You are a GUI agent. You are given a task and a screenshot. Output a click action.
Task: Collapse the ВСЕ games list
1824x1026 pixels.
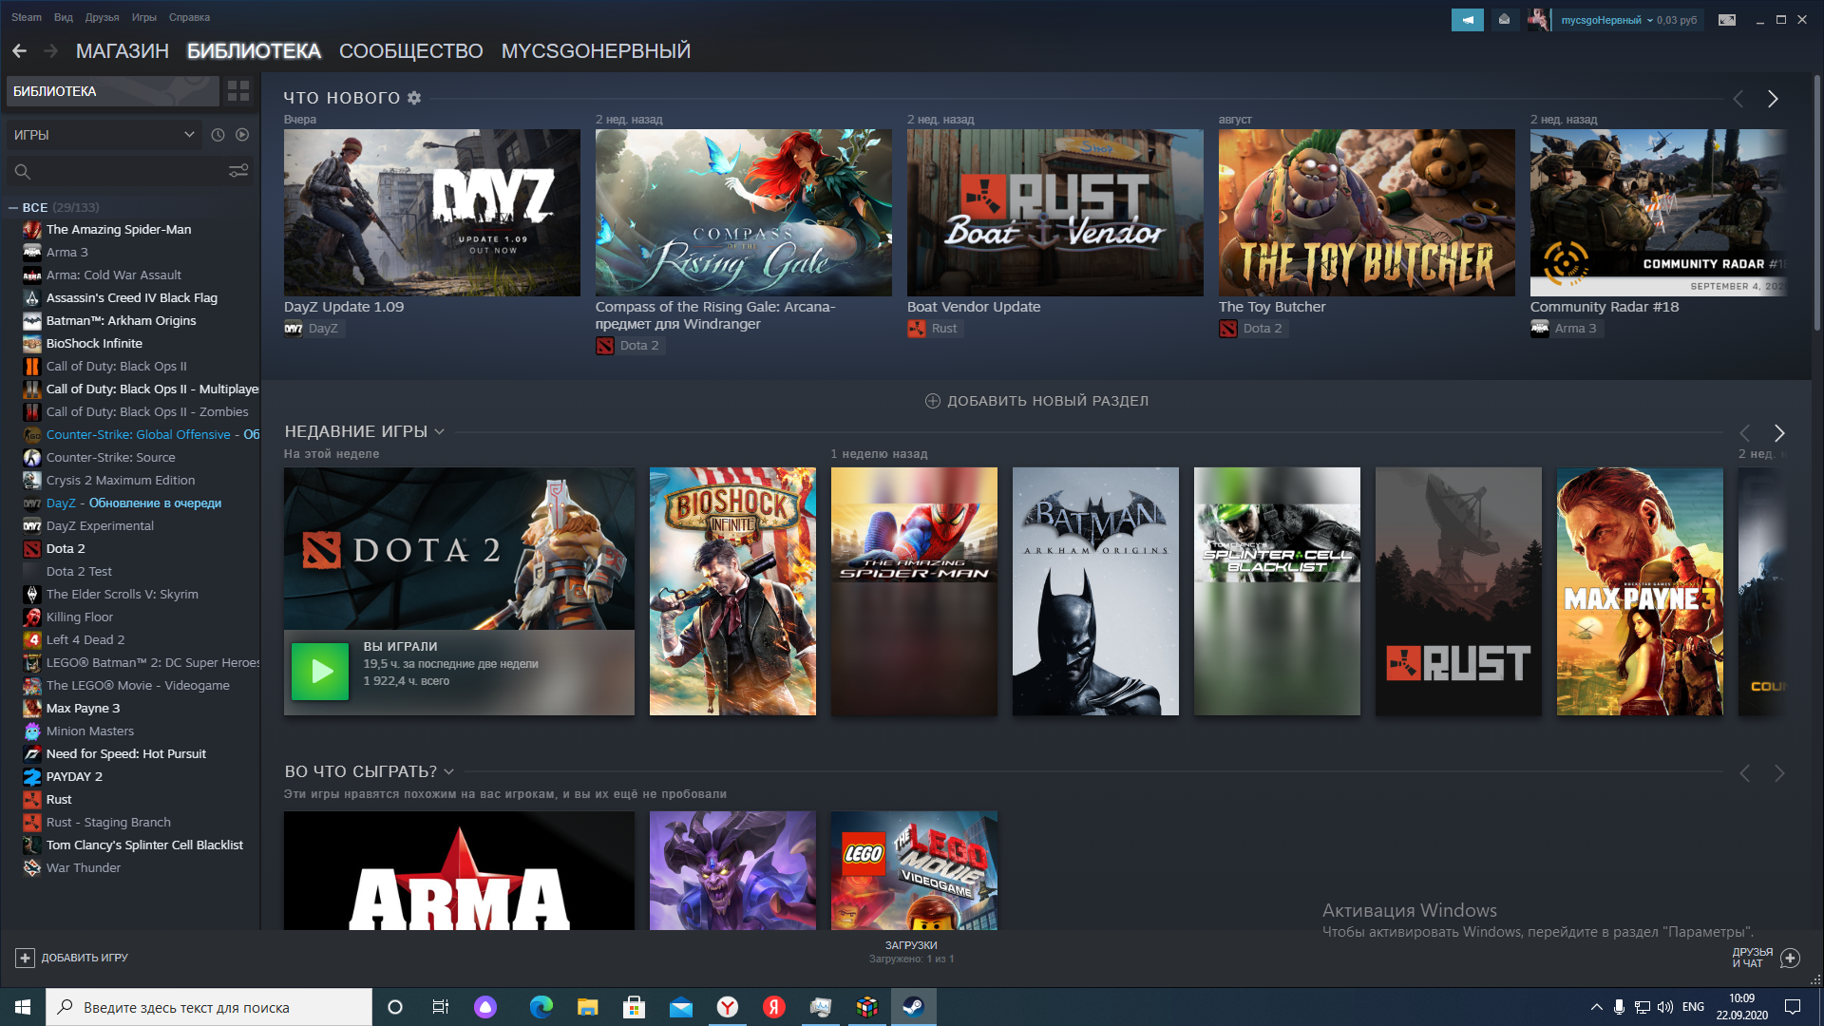coord(13,207)
